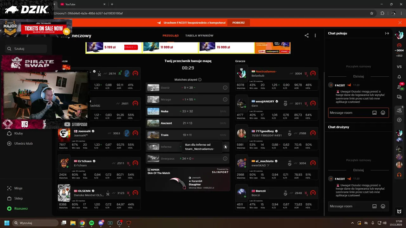Image resolution: width=406 pixels, height=228 pixels.
Task: Open browser extensions puzzle icon
Action: coord(382,13)
